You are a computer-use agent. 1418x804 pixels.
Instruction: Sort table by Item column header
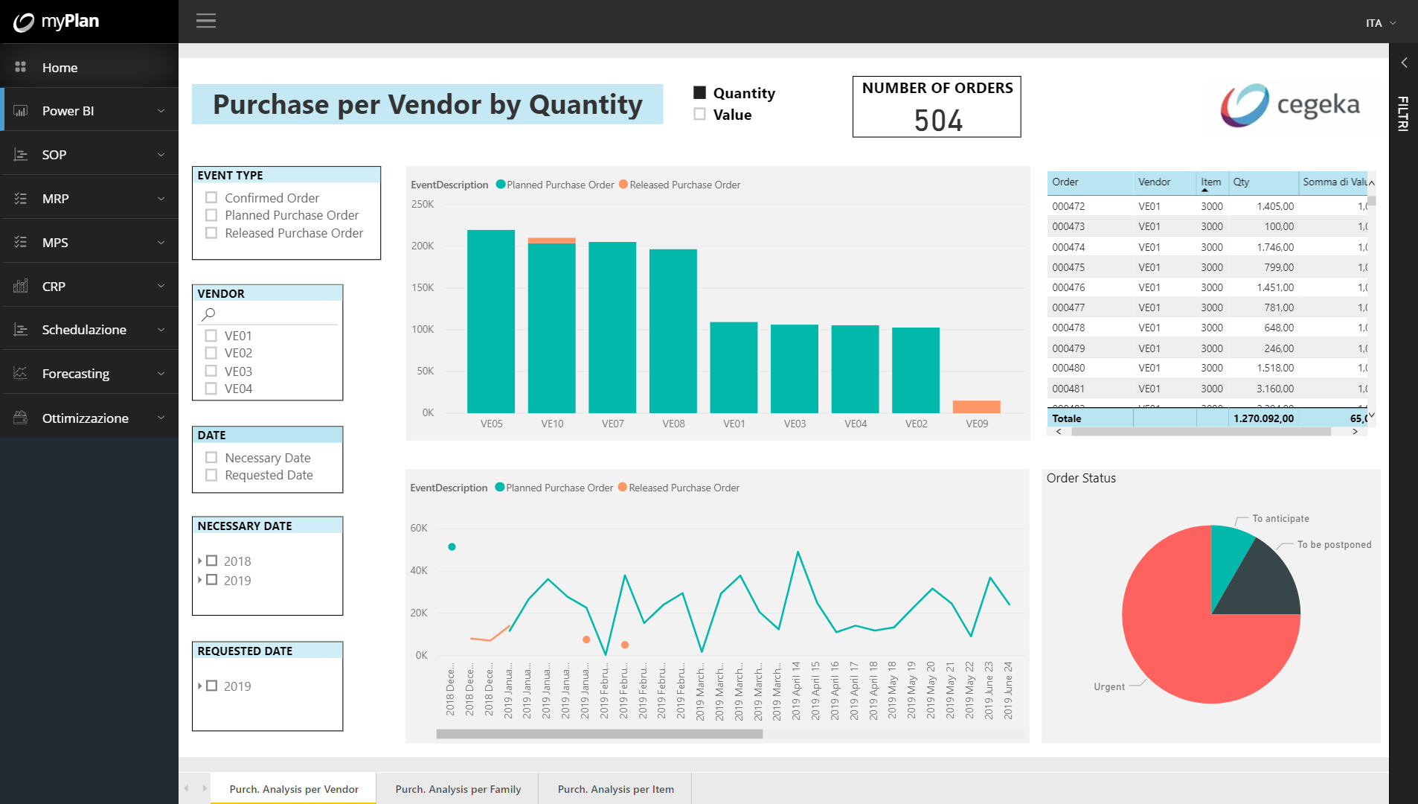[x=1210, y=182]
